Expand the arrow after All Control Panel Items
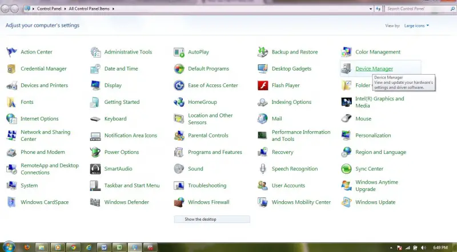This screenshot has width=457, height=252. click(x=113, y=9)
